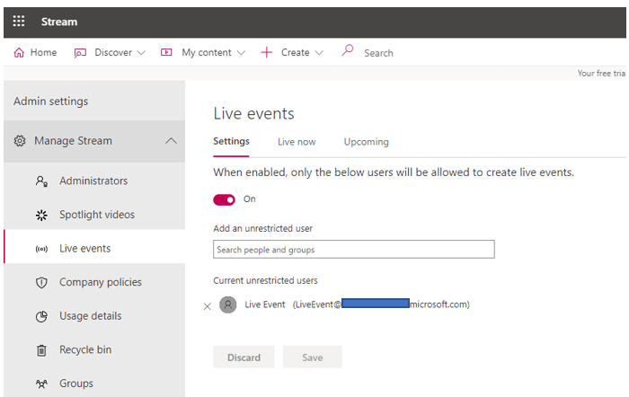629x397 pixels.
Task: Click the Recycle bin trash icon
Action: click(41, 350)
